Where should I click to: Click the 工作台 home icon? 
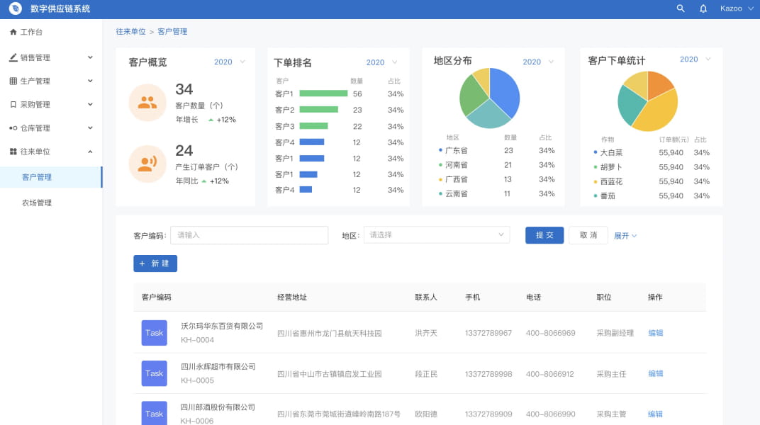pos(13,32)
